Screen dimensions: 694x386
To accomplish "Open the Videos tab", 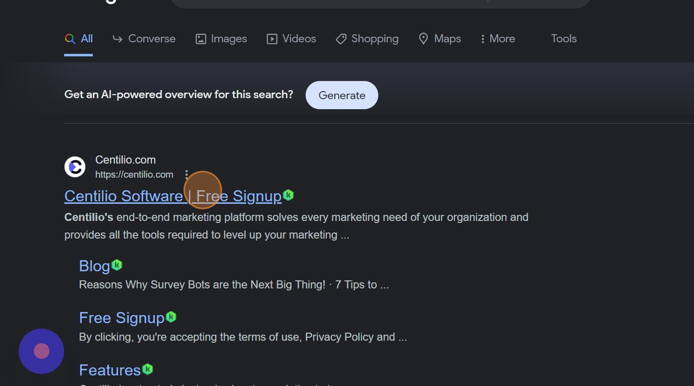I will click(x=291, y=39).
